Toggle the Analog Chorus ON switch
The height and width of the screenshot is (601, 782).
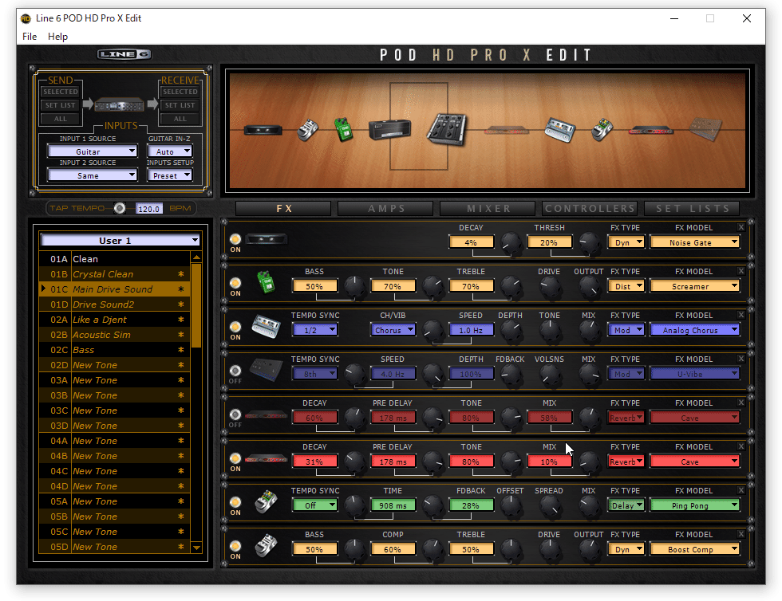(x=235, y=327)
